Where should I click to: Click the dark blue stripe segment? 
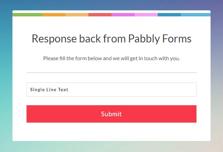pyautogui.click(x=169, y=15)
